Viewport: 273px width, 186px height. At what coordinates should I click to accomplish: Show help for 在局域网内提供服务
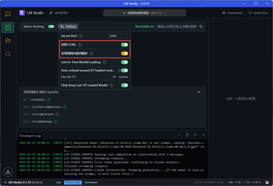click(x=91, y=53)
